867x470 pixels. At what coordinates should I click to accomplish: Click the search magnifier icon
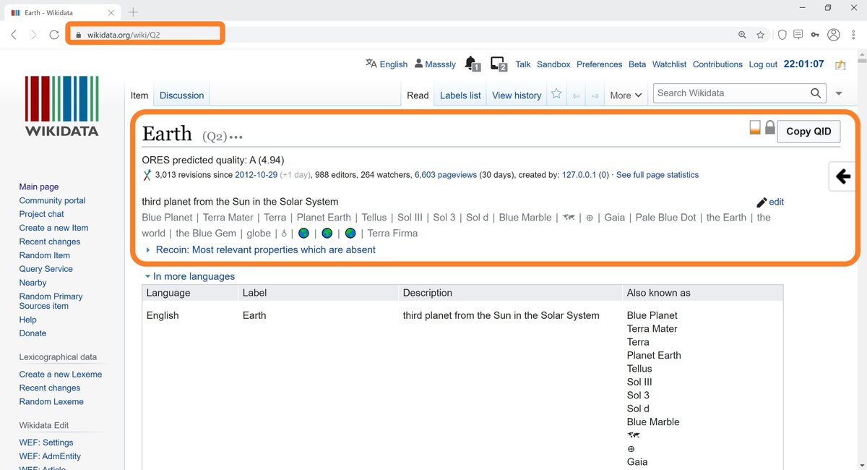pyautogui.click(x=816, y=93)
